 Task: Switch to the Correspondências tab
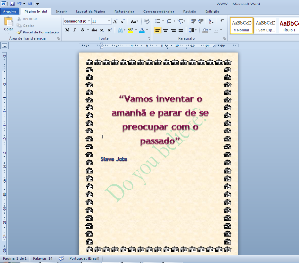pyautogui.click(x=159, y=12)
